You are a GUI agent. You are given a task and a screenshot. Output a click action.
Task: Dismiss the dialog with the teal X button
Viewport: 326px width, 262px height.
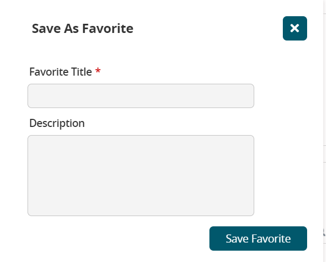pos(295,28)
